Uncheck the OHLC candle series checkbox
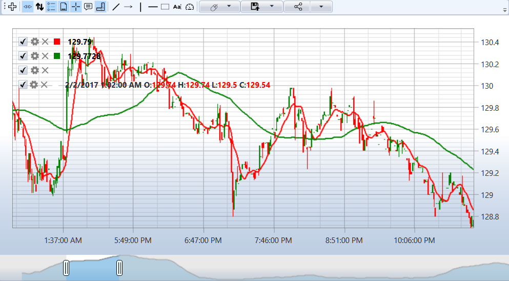509x281 pixels. pos(23,85)
